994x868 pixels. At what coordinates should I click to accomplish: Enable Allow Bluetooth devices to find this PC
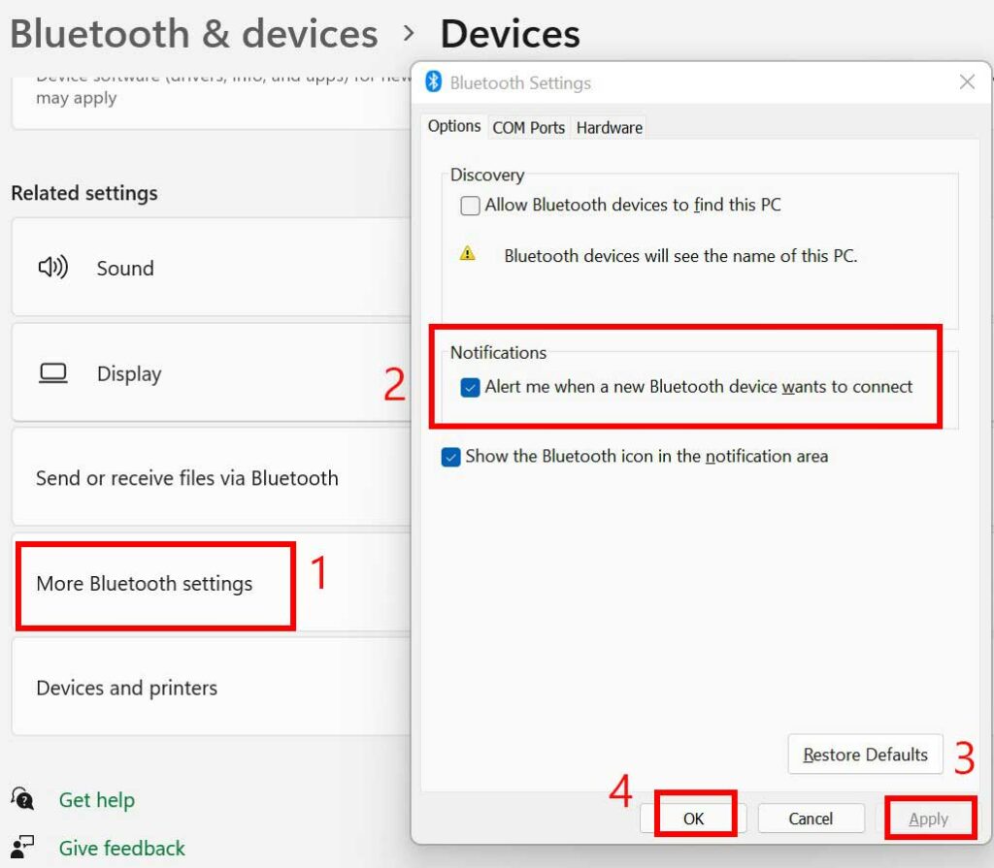(470, 206)
